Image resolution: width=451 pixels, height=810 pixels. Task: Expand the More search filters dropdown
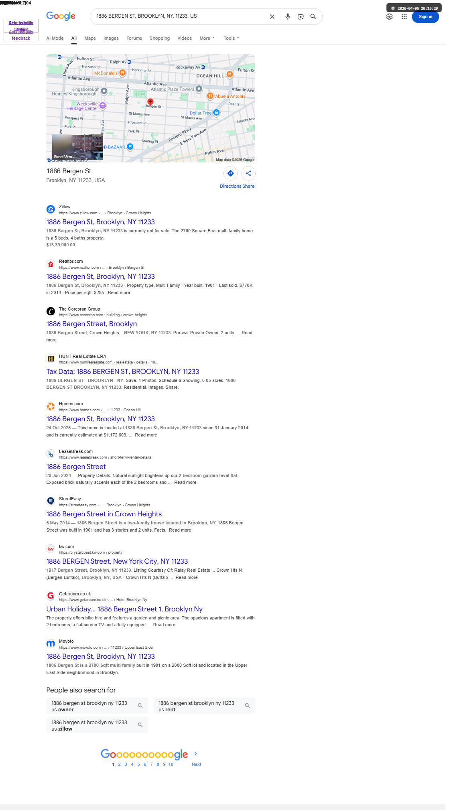point(207,38)
